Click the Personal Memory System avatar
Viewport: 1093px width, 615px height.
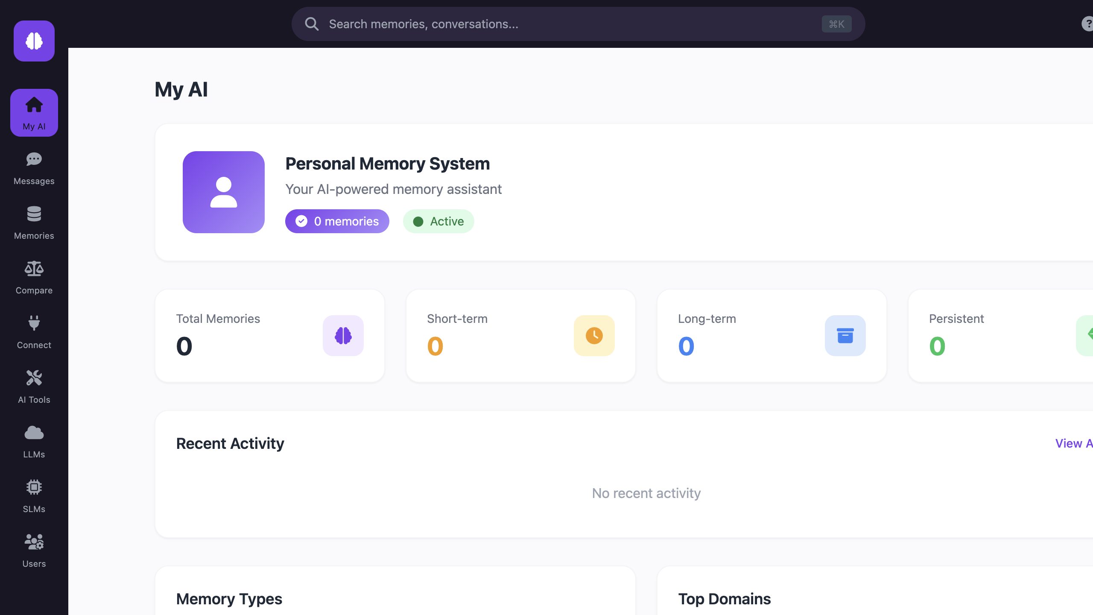point(223,193)
